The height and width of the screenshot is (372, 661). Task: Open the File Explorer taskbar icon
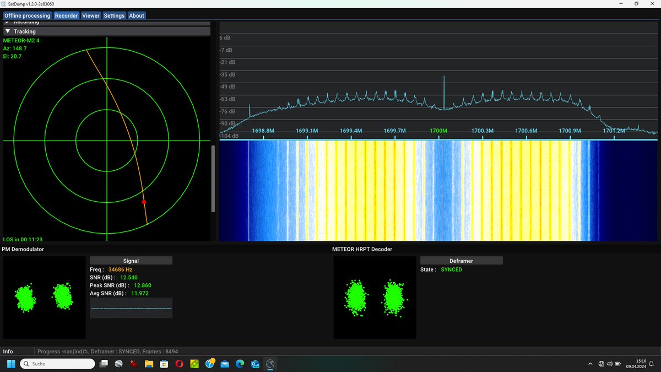coord(149,364)
